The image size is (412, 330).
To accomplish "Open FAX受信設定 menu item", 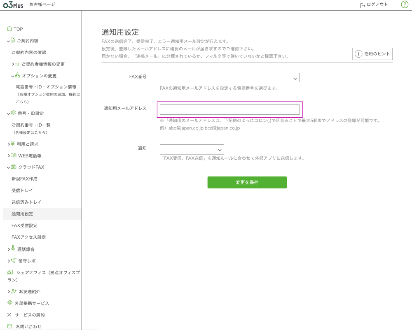I will (24, 225).
